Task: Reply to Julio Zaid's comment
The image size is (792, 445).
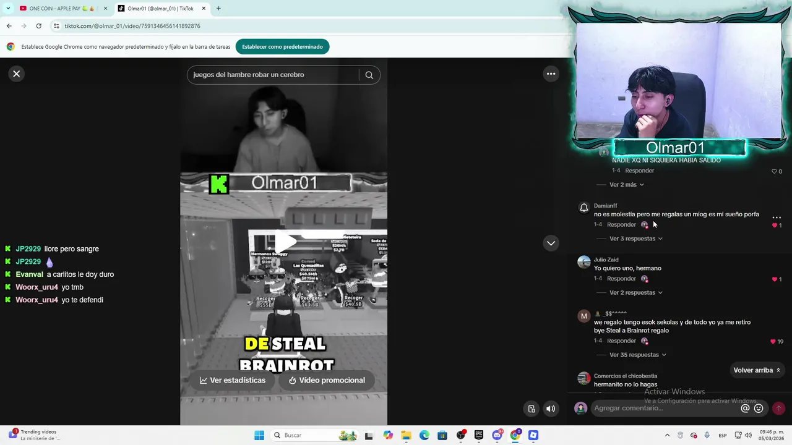Action: point(621,279)
